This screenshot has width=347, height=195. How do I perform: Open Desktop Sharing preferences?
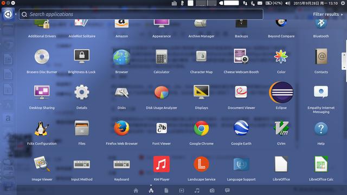tap(42, 93)
